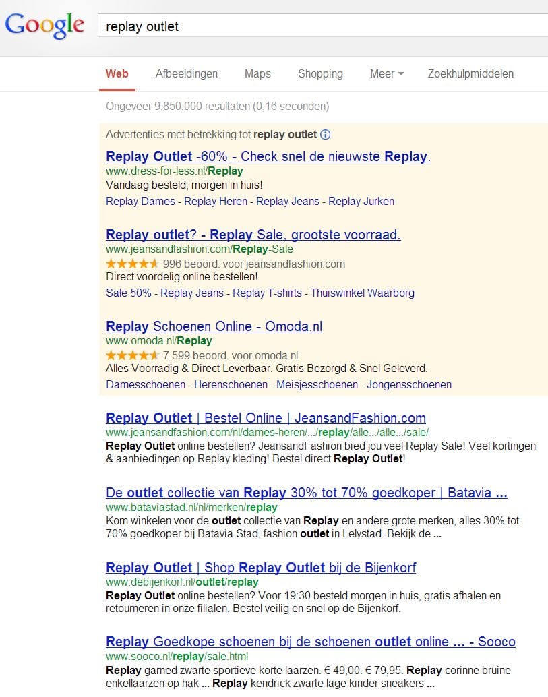
Task: Open the Batavia outlet collectie result
Action: click(x=307, y=493)
